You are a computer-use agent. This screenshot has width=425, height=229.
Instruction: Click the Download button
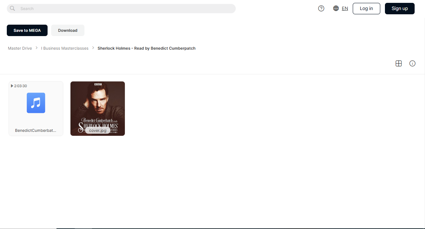point(68,30)
